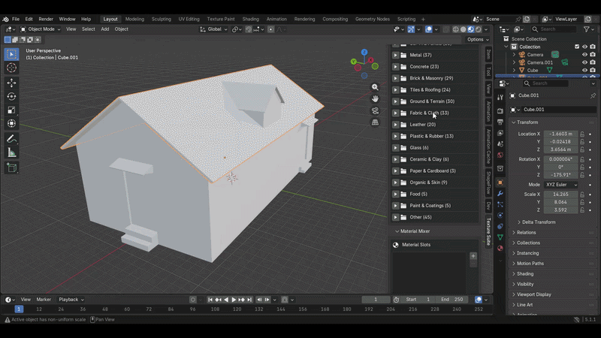Screen dimensions: 601x338
Task: Click the Scale X value field
Action: pos(560,195)
